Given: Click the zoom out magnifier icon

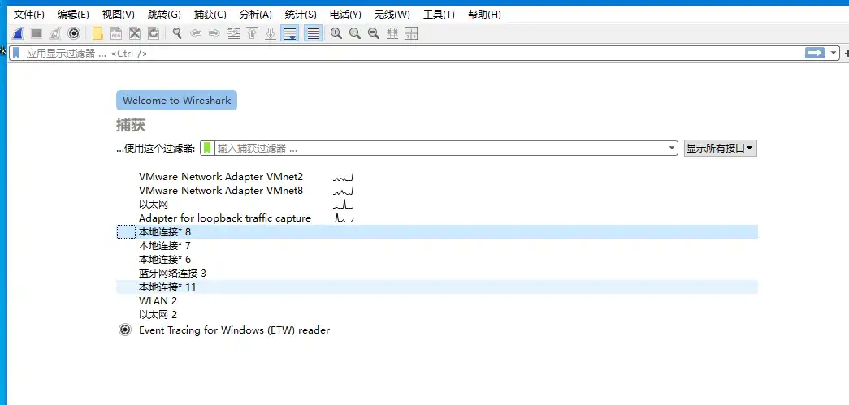Looking at the screenshot, I should coord(355,33).
